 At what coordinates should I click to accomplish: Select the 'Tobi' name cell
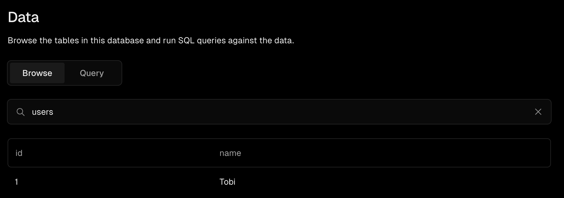pyautogui.click(x=227, y=182)
